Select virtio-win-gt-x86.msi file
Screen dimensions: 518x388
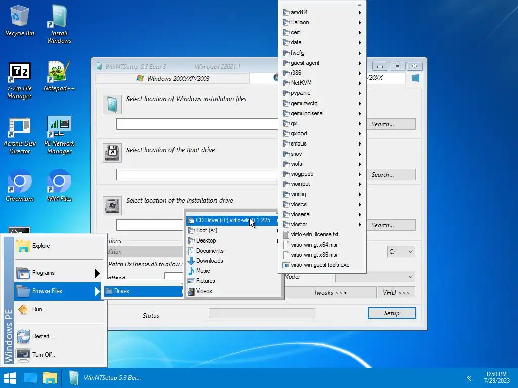point(322,255)
